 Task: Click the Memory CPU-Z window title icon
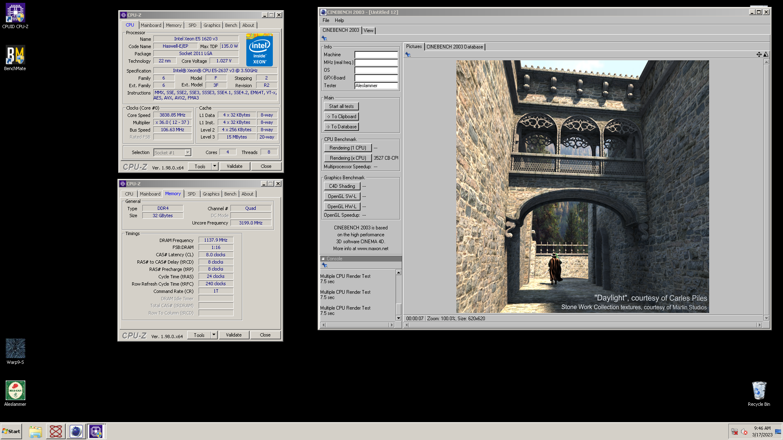coord(123,184)
